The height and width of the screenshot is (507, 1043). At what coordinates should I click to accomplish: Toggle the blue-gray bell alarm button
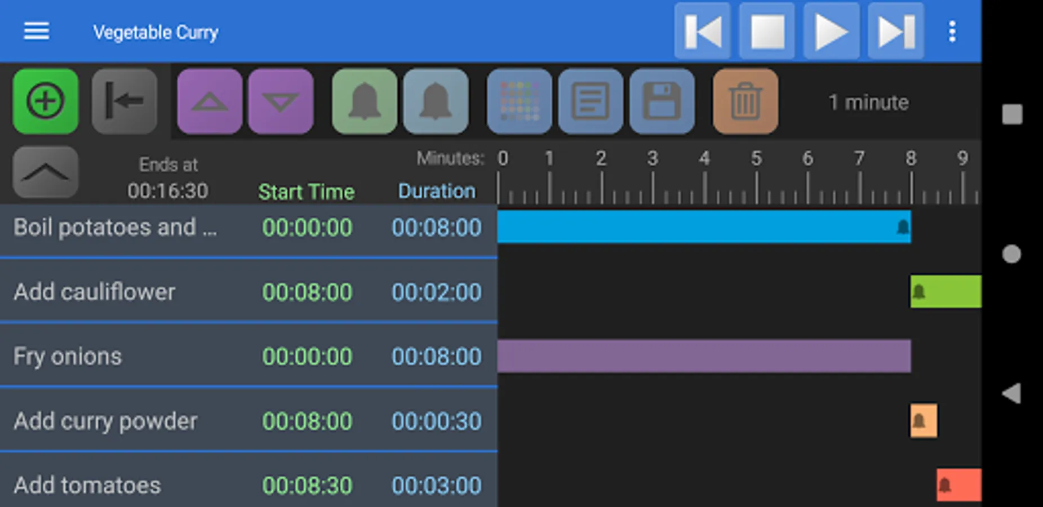coord(436,101)
